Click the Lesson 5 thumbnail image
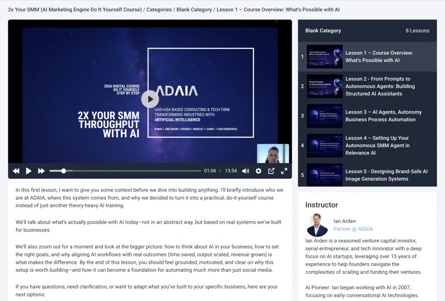Image resolution: width=445 pixels, height=301 pixels. pos(324,175)
